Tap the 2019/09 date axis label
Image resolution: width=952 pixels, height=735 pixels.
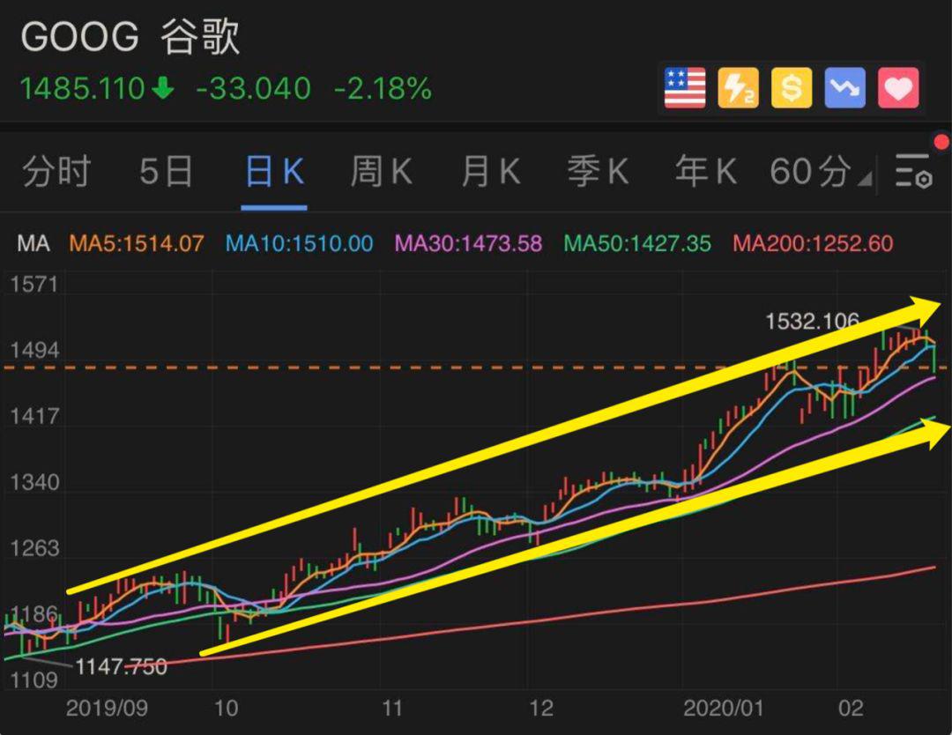pos(107,709)
